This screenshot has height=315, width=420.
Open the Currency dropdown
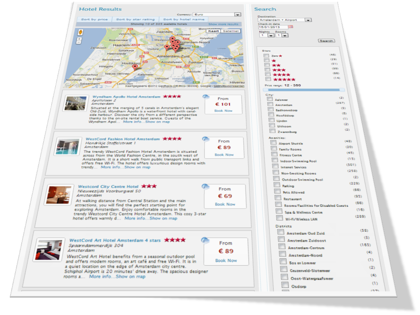pyautogui.click(x=238, y=15)
